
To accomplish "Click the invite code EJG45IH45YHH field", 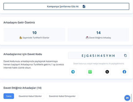I will pyautogui.click(x=99, y=56).
